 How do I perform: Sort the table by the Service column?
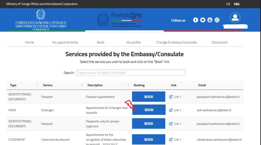point(82,85)
